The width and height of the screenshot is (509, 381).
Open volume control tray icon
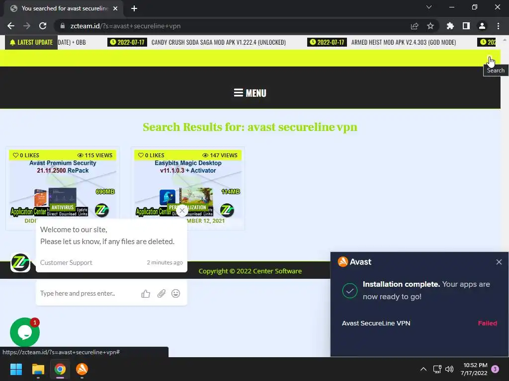click(x=449, y=369)
